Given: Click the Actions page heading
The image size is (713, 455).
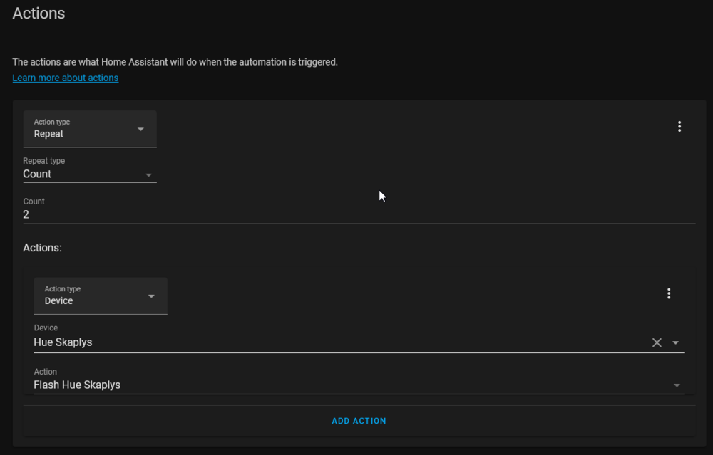Looking at the screenshot, I should click(39, 14).
